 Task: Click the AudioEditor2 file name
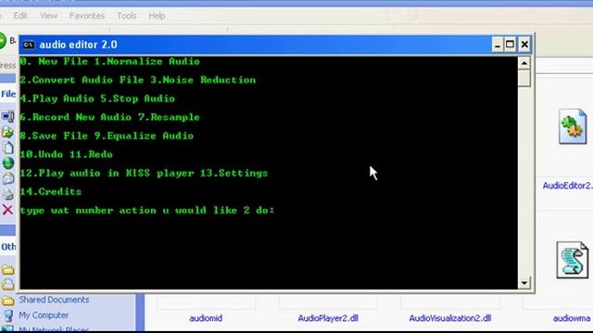pyautogui.click(x=567, y=185)
